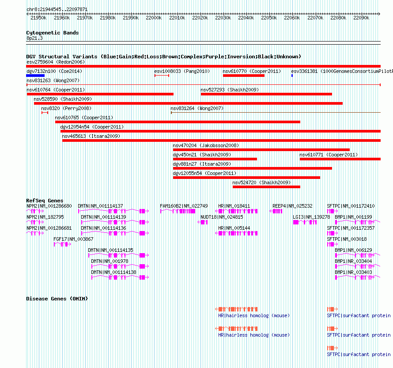The width and height of the screenshot is (393, 368).
Task: Select the DMTN NM_001114139 transcript glyph
Action: click(115, 222)
